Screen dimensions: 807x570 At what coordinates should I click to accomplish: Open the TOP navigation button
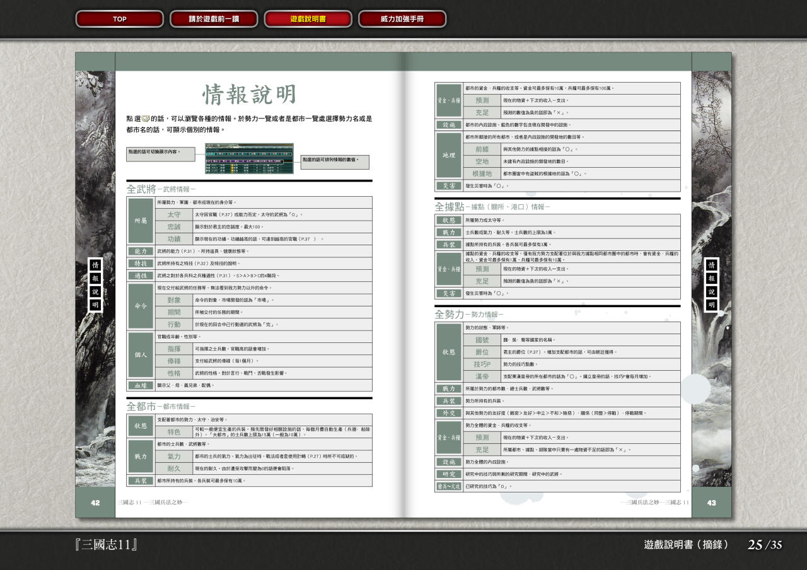(120, 19)
